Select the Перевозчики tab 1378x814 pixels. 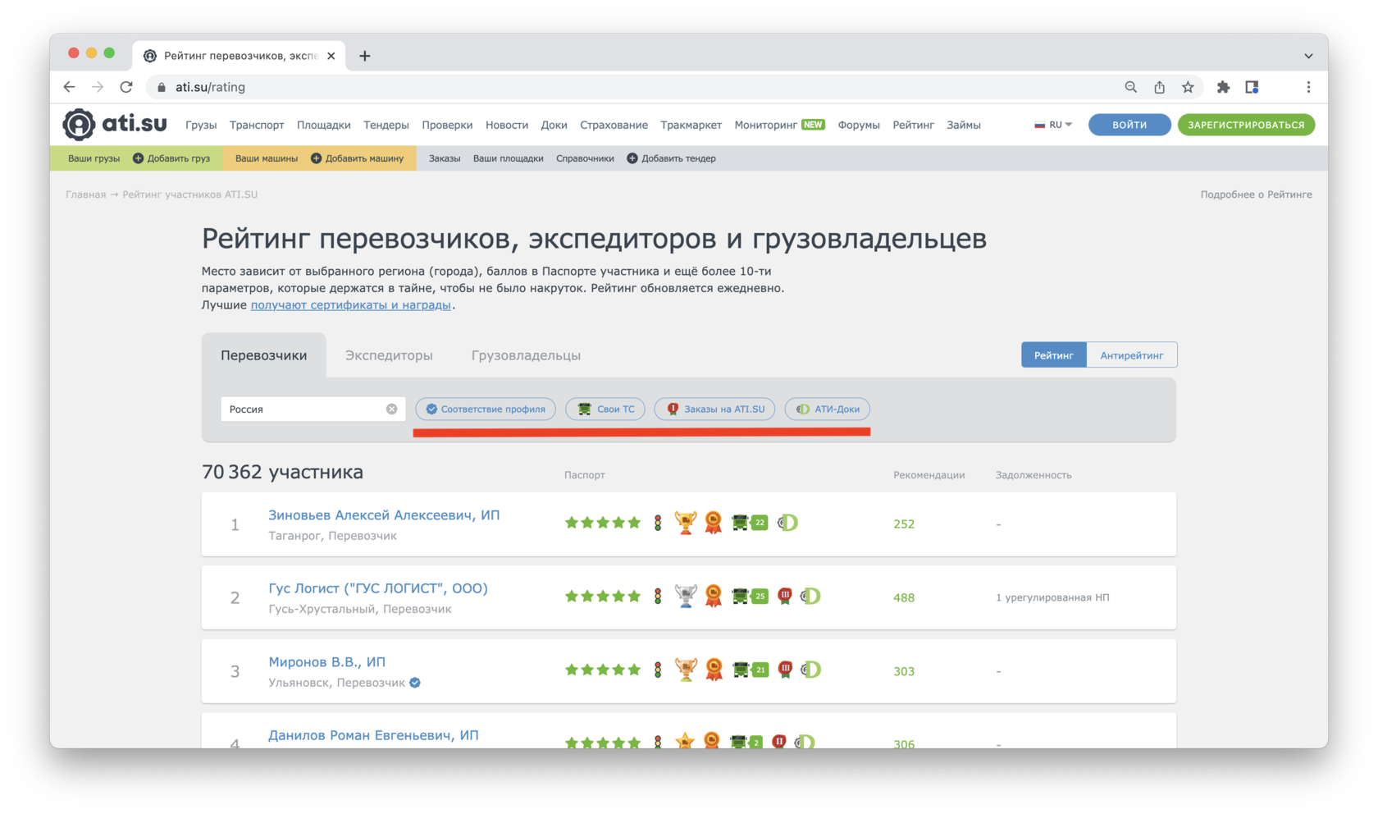264,355
